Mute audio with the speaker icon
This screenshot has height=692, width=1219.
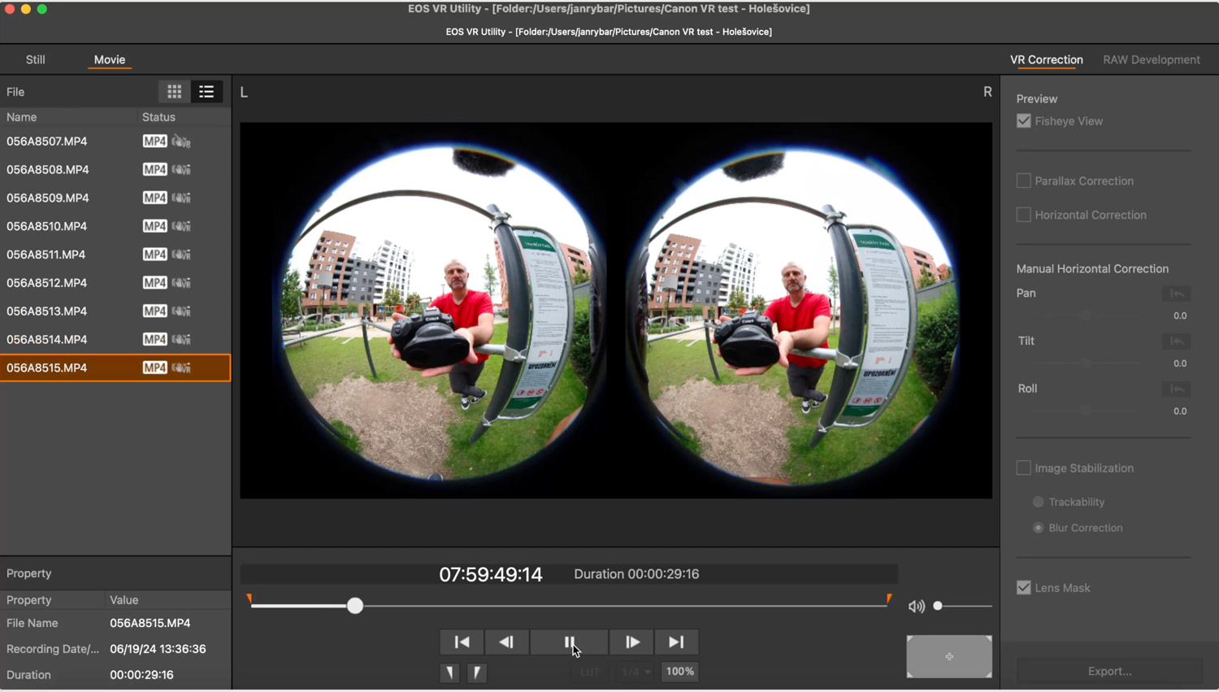(916, 607)
